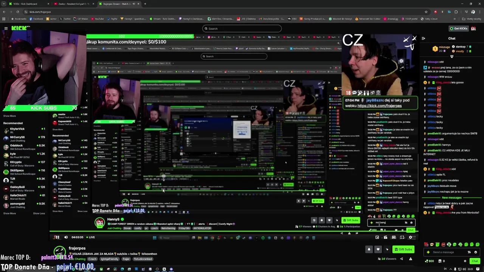The height and width of the screenshot is (272, 484).
Task: Pause the live stream playback
Action: (57, 237)
